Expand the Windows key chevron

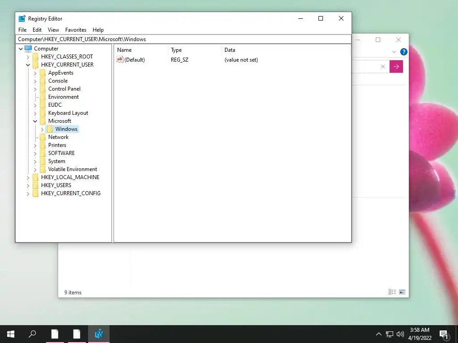[x=42, y=129]
